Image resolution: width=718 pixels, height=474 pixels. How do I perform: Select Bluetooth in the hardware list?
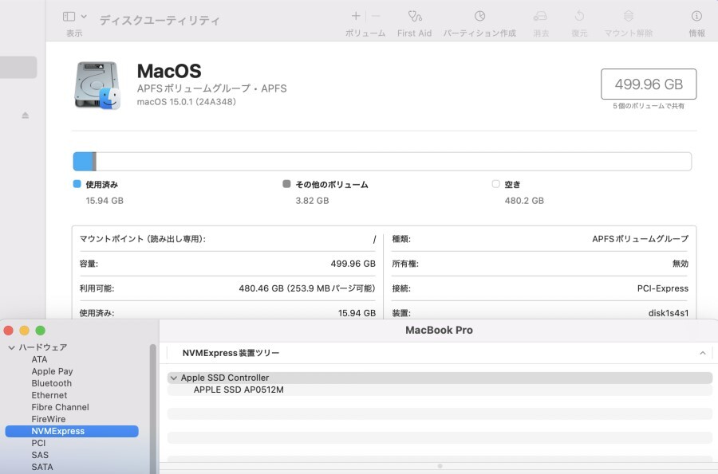point(51,382)
